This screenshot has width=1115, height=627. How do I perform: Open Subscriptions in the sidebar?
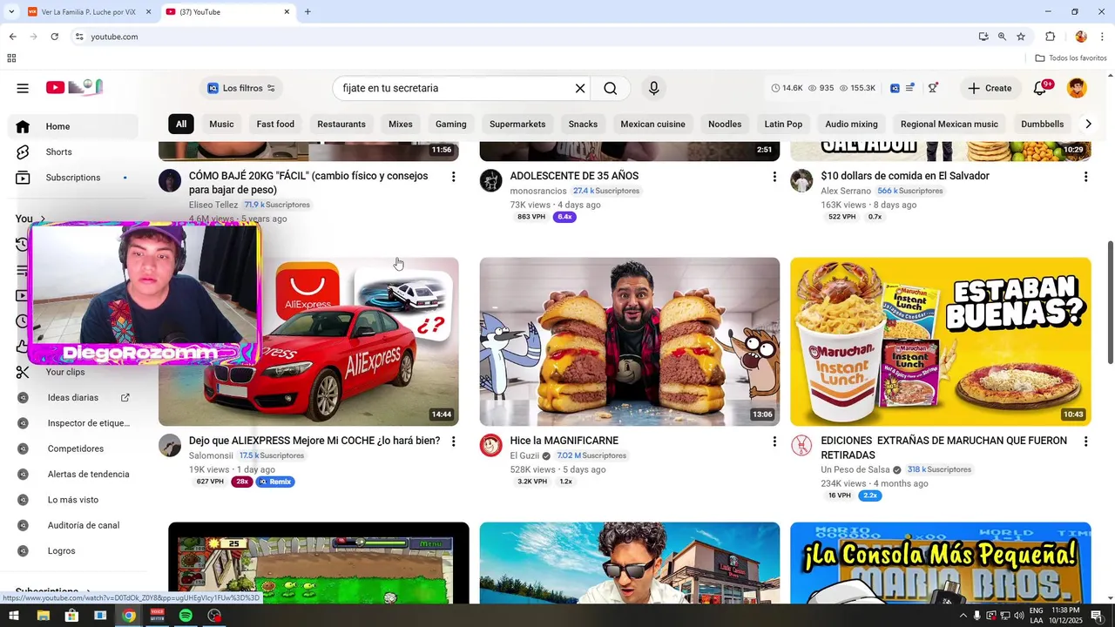(x=73, y=178)
